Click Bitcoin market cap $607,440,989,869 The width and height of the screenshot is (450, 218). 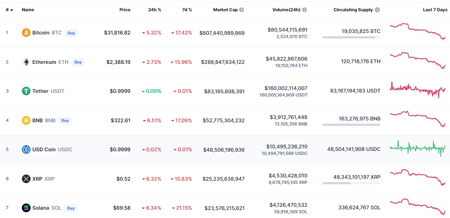coord(222,33)
